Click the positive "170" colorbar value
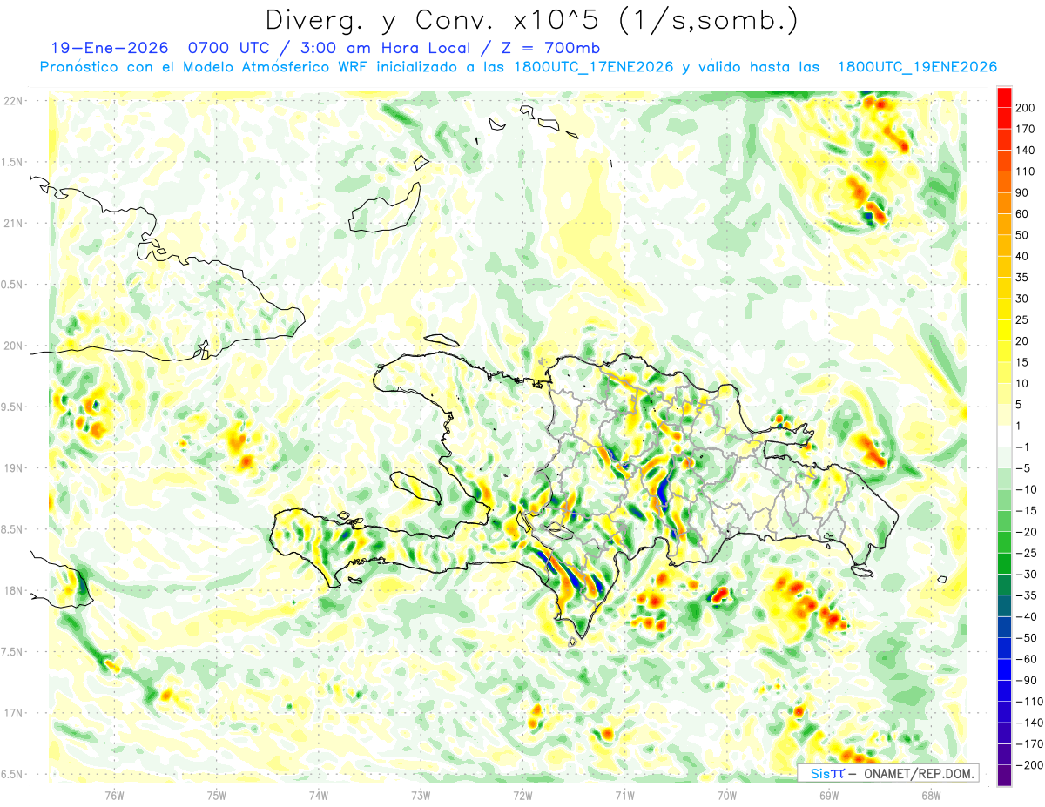 [x=1025, y=129]
